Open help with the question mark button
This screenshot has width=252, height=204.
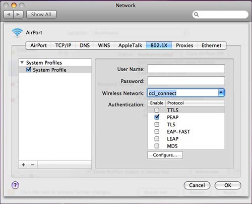click(15, 185)
